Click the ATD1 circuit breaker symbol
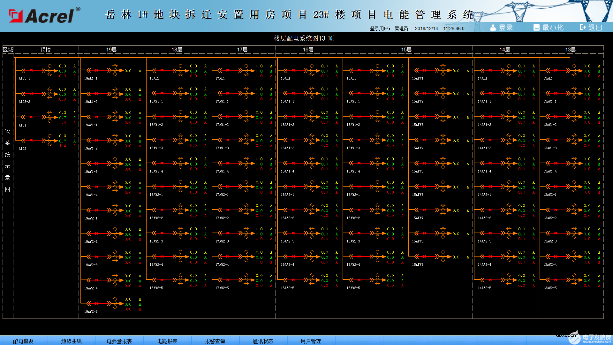613x345 pixels. (x=31, y=117)
